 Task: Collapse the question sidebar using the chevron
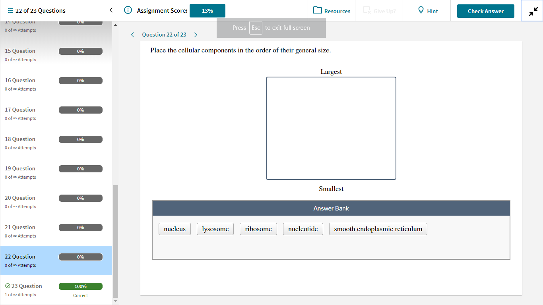111,10
